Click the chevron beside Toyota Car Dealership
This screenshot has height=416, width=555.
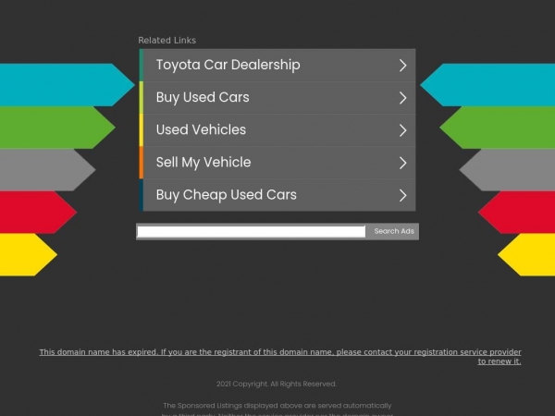pos(402,66)
